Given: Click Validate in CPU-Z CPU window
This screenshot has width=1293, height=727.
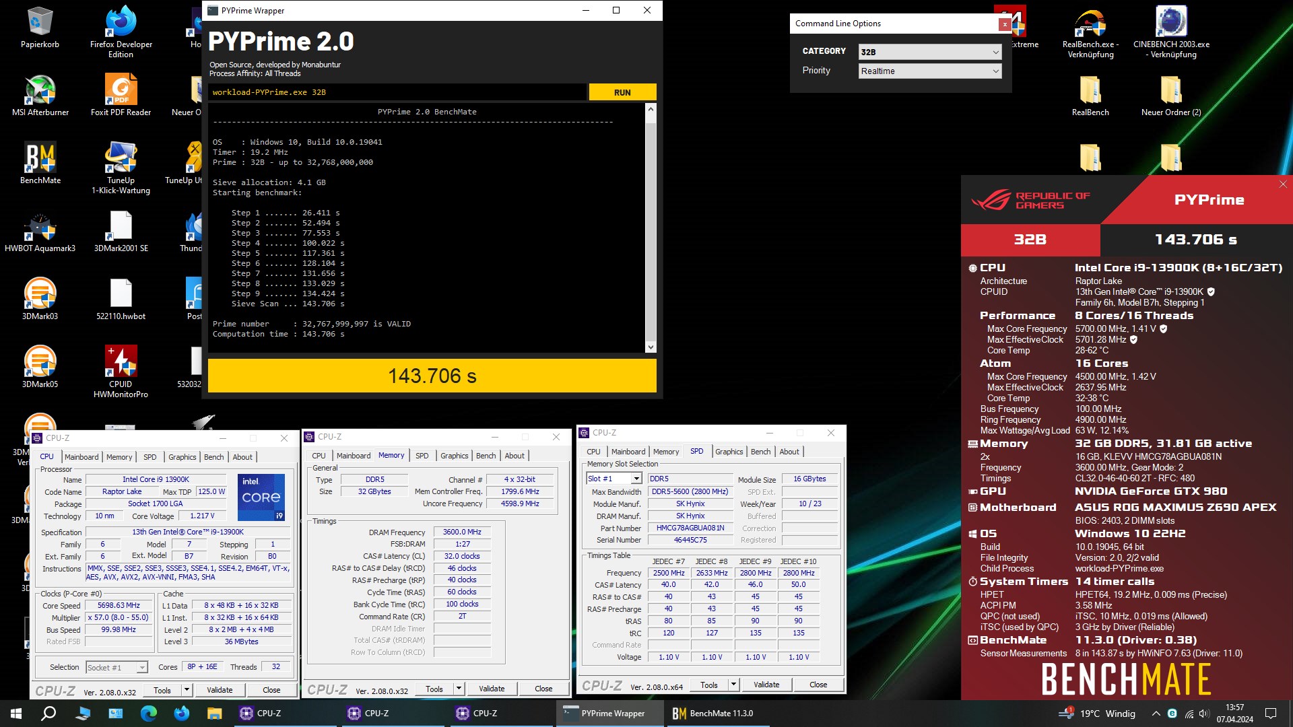Looking at the screenshot, I should pos(219,689).
